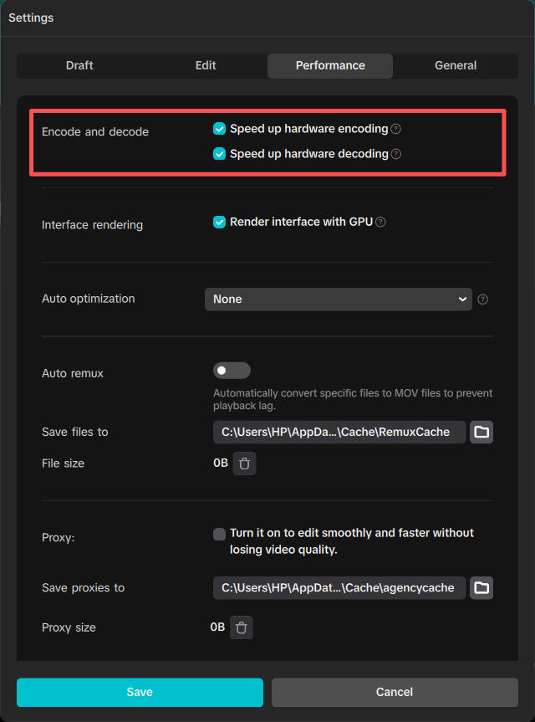
Task: Open the Edit tab
Action: tap(206, 66)
